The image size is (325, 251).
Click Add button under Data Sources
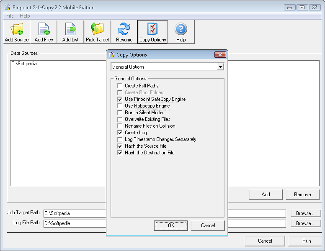click(x=266, y=195)
